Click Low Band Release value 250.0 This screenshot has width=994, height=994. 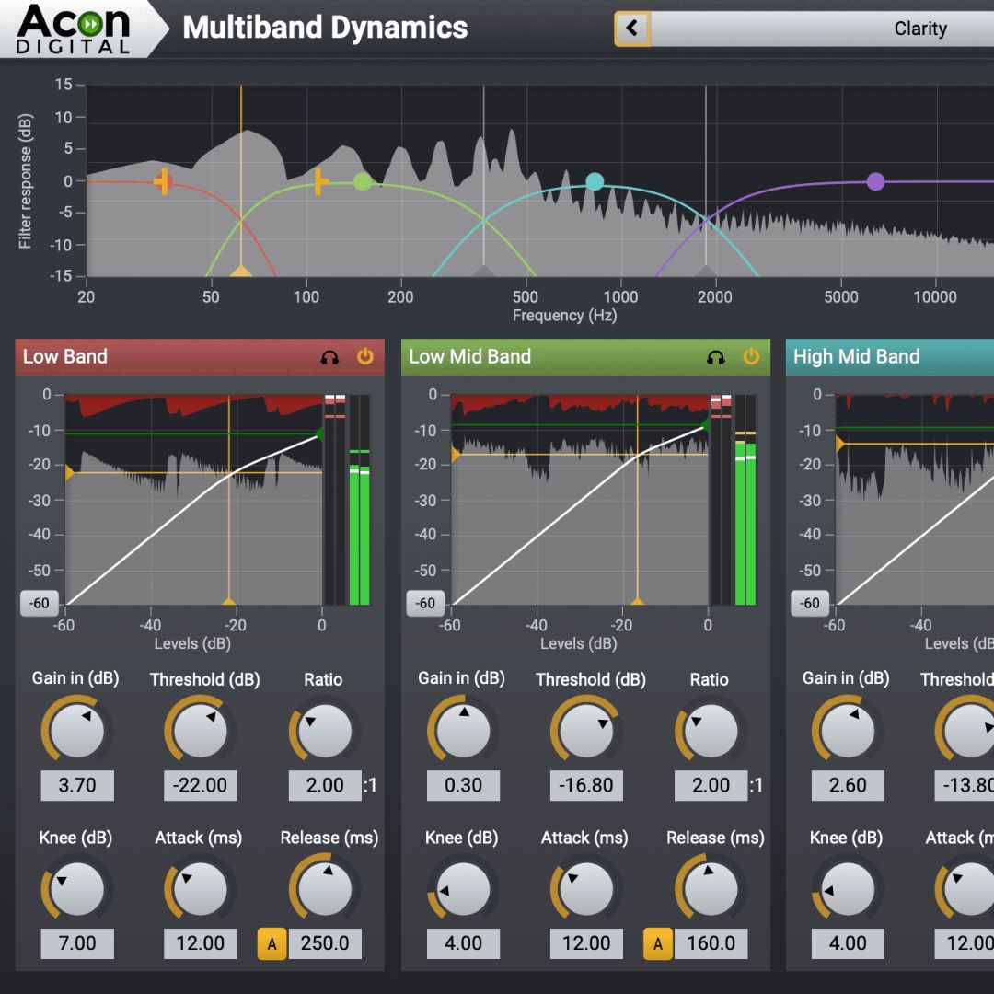(x=325, y=944)
